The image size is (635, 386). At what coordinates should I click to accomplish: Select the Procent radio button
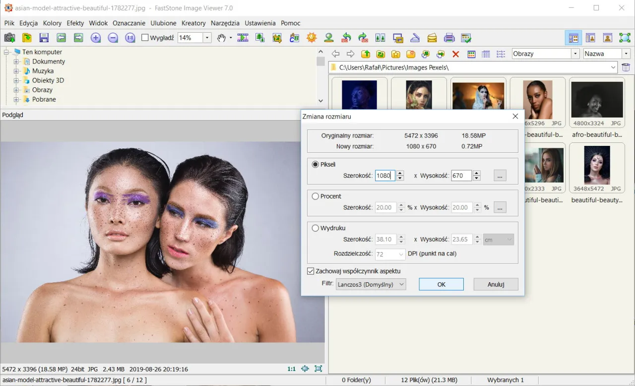[x=316, y=196]
